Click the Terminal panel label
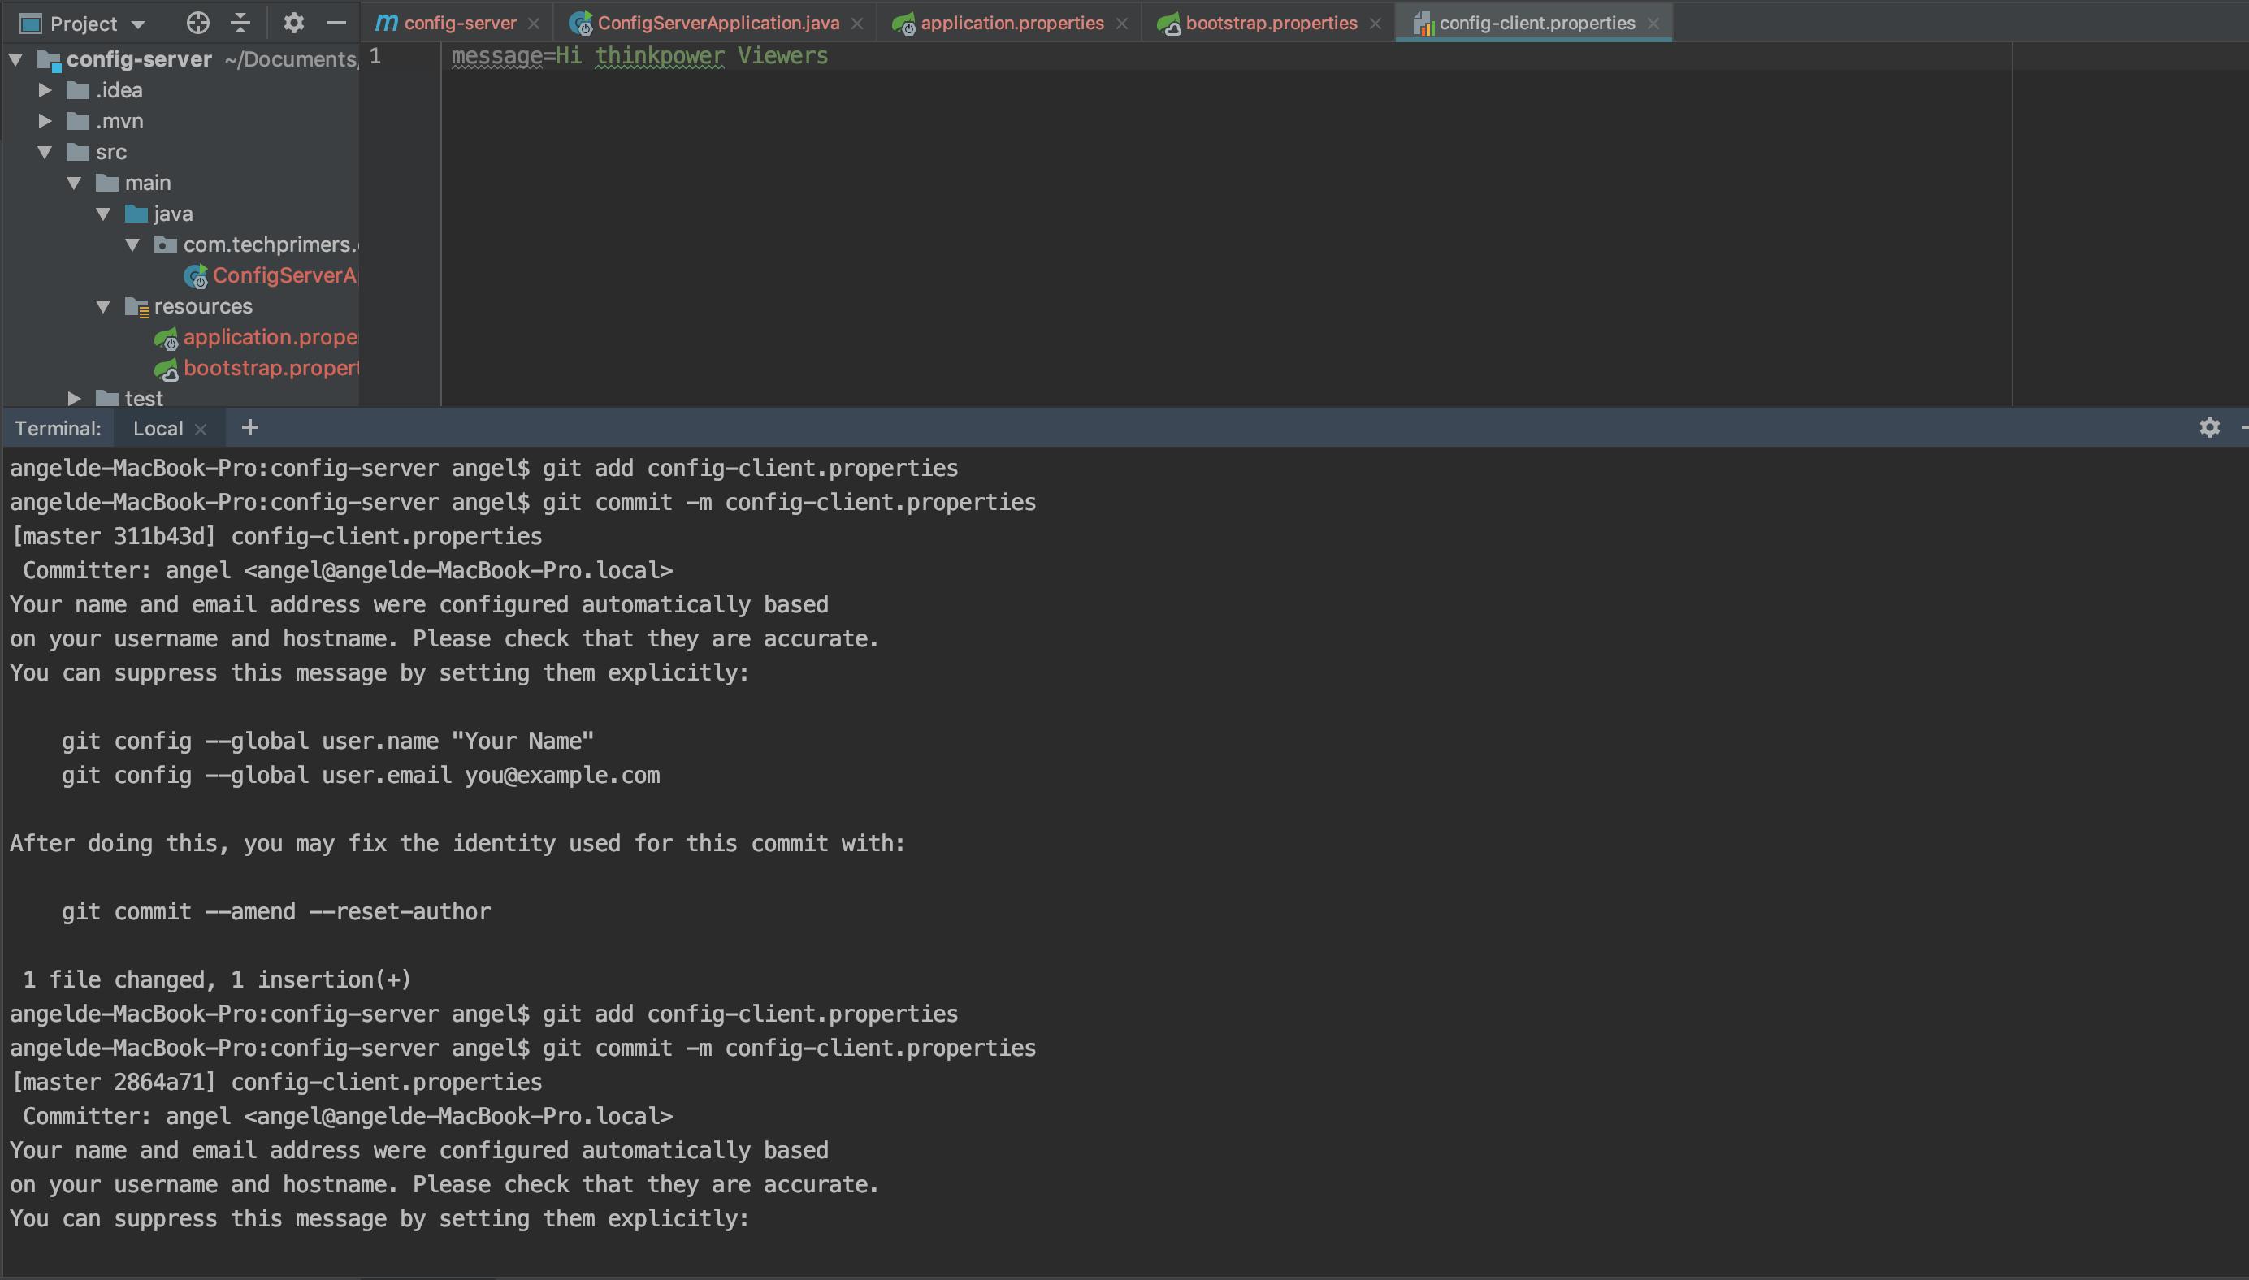 point(58,428)
